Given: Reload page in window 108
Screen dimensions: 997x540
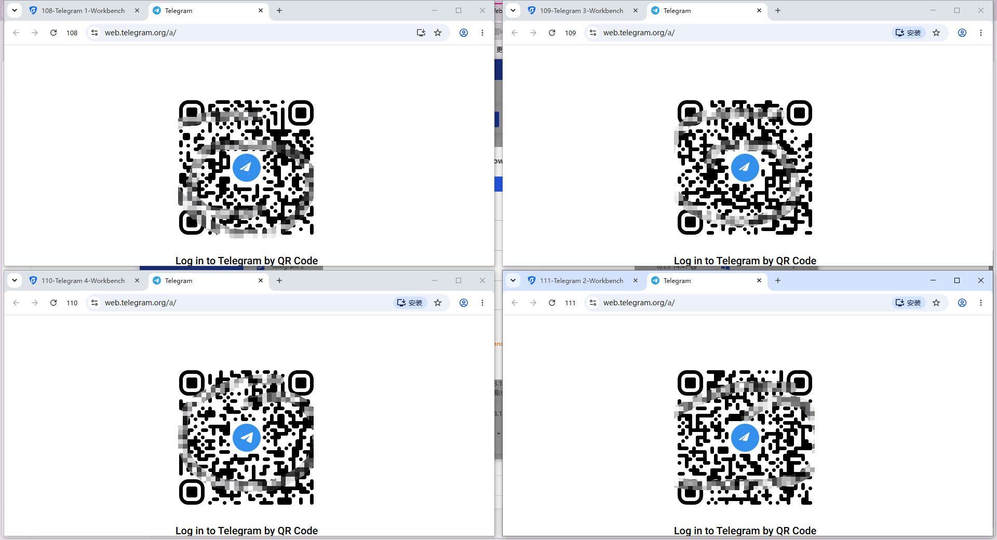Looking at the screenshot, I should tap(53, 33).
